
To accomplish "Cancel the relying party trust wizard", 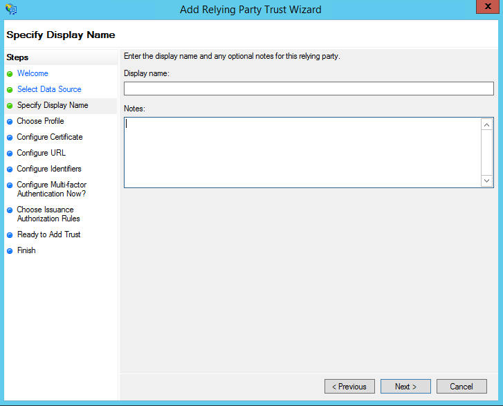I will 461,387.
